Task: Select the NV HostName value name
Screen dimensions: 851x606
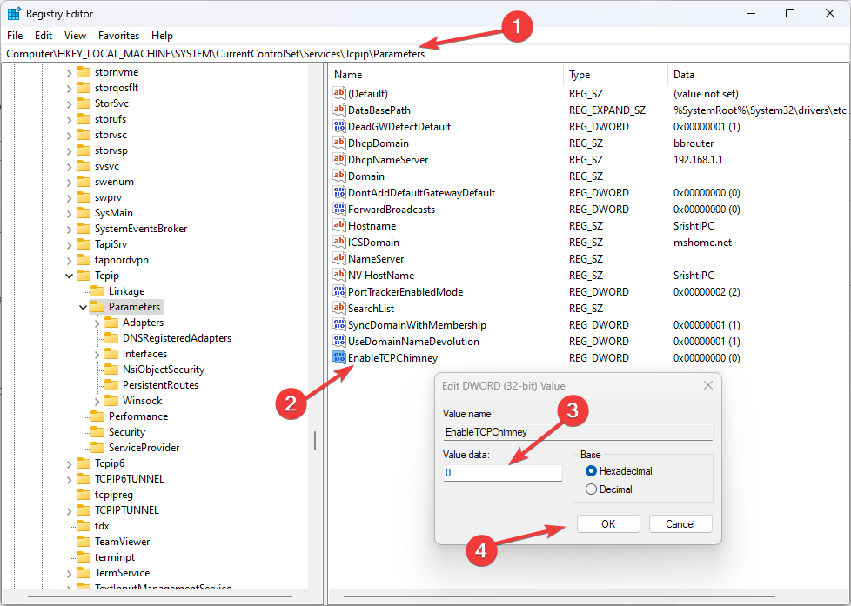Action: point(381,275)
